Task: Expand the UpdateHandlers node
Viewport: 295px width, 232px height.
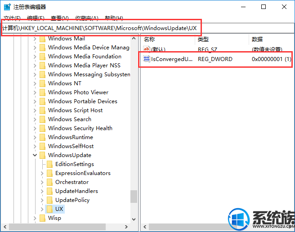Action: coord(42,191)
